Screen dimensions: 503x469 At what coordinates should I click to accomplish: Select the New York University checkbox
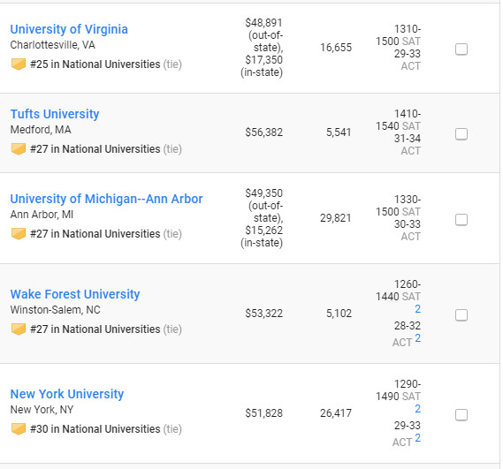point(461,415)
